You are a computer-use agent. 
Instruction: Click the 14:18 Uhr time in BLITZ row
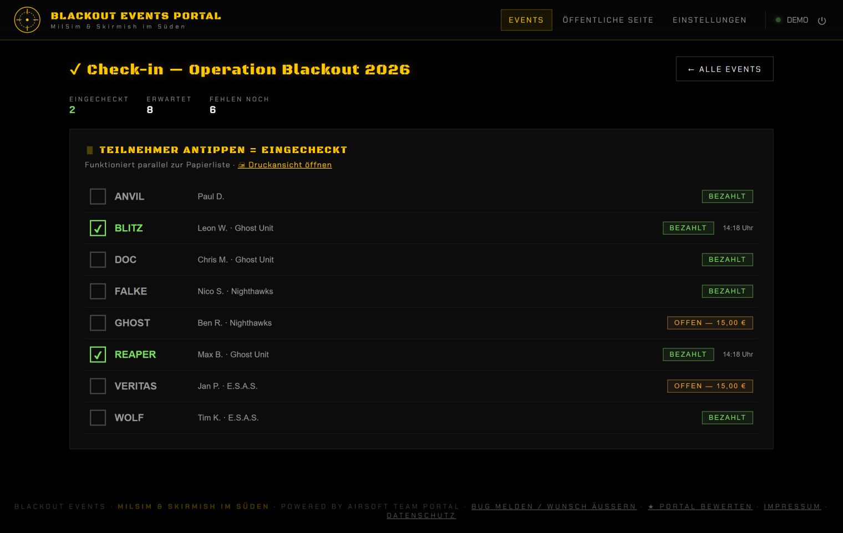pos(738,228)
